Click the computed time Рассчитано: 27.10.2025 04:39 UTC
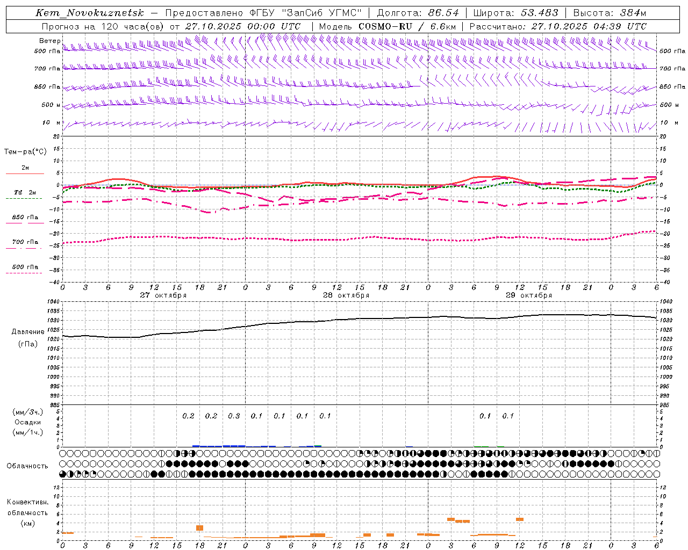Screen dimensions: 688x550 pyautogui.click(x=558, y=26)
